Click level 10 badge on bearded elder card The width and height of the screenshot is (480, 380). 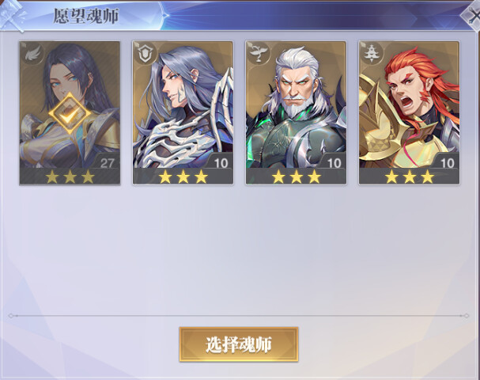(x=334, y=163)
